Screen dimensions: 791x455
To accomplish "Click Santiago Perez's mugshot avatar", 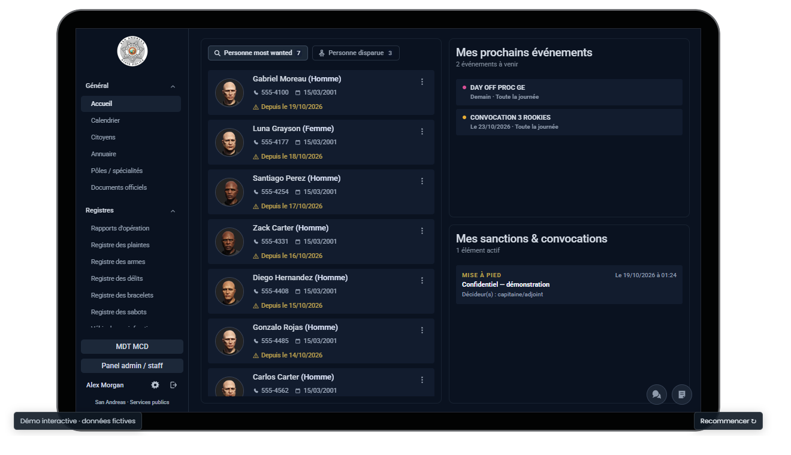I will (230, 192).
